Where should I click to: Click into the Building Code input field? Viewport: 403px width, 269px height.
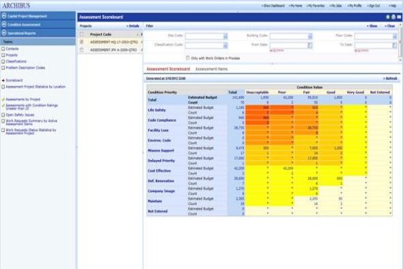click(289, 36)
